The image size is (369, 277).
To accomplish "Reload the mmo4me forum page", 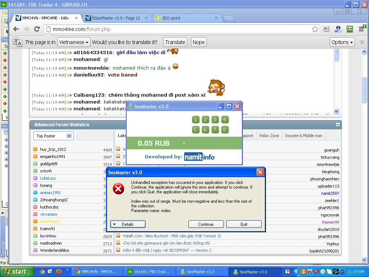I will click(x=37, y=29).
